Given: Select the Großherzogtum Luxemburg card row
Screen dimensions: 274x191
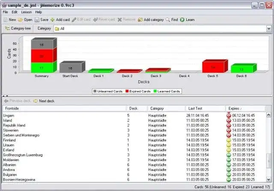Looking at the screenshot, I should pyautogui.click(x=134, y=155).
